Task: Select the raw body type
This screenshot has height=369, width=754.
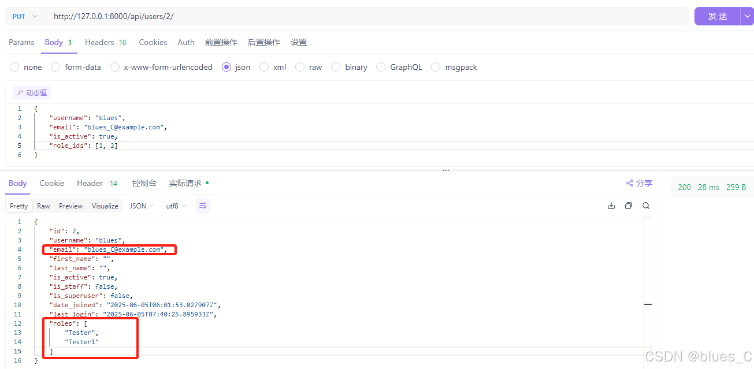Action: coord(309,67)
